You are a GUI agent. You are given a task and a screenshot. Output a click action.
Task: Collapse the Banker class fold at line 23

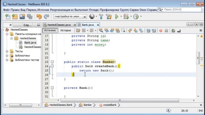pyautogui.click(x=52, y=62)
